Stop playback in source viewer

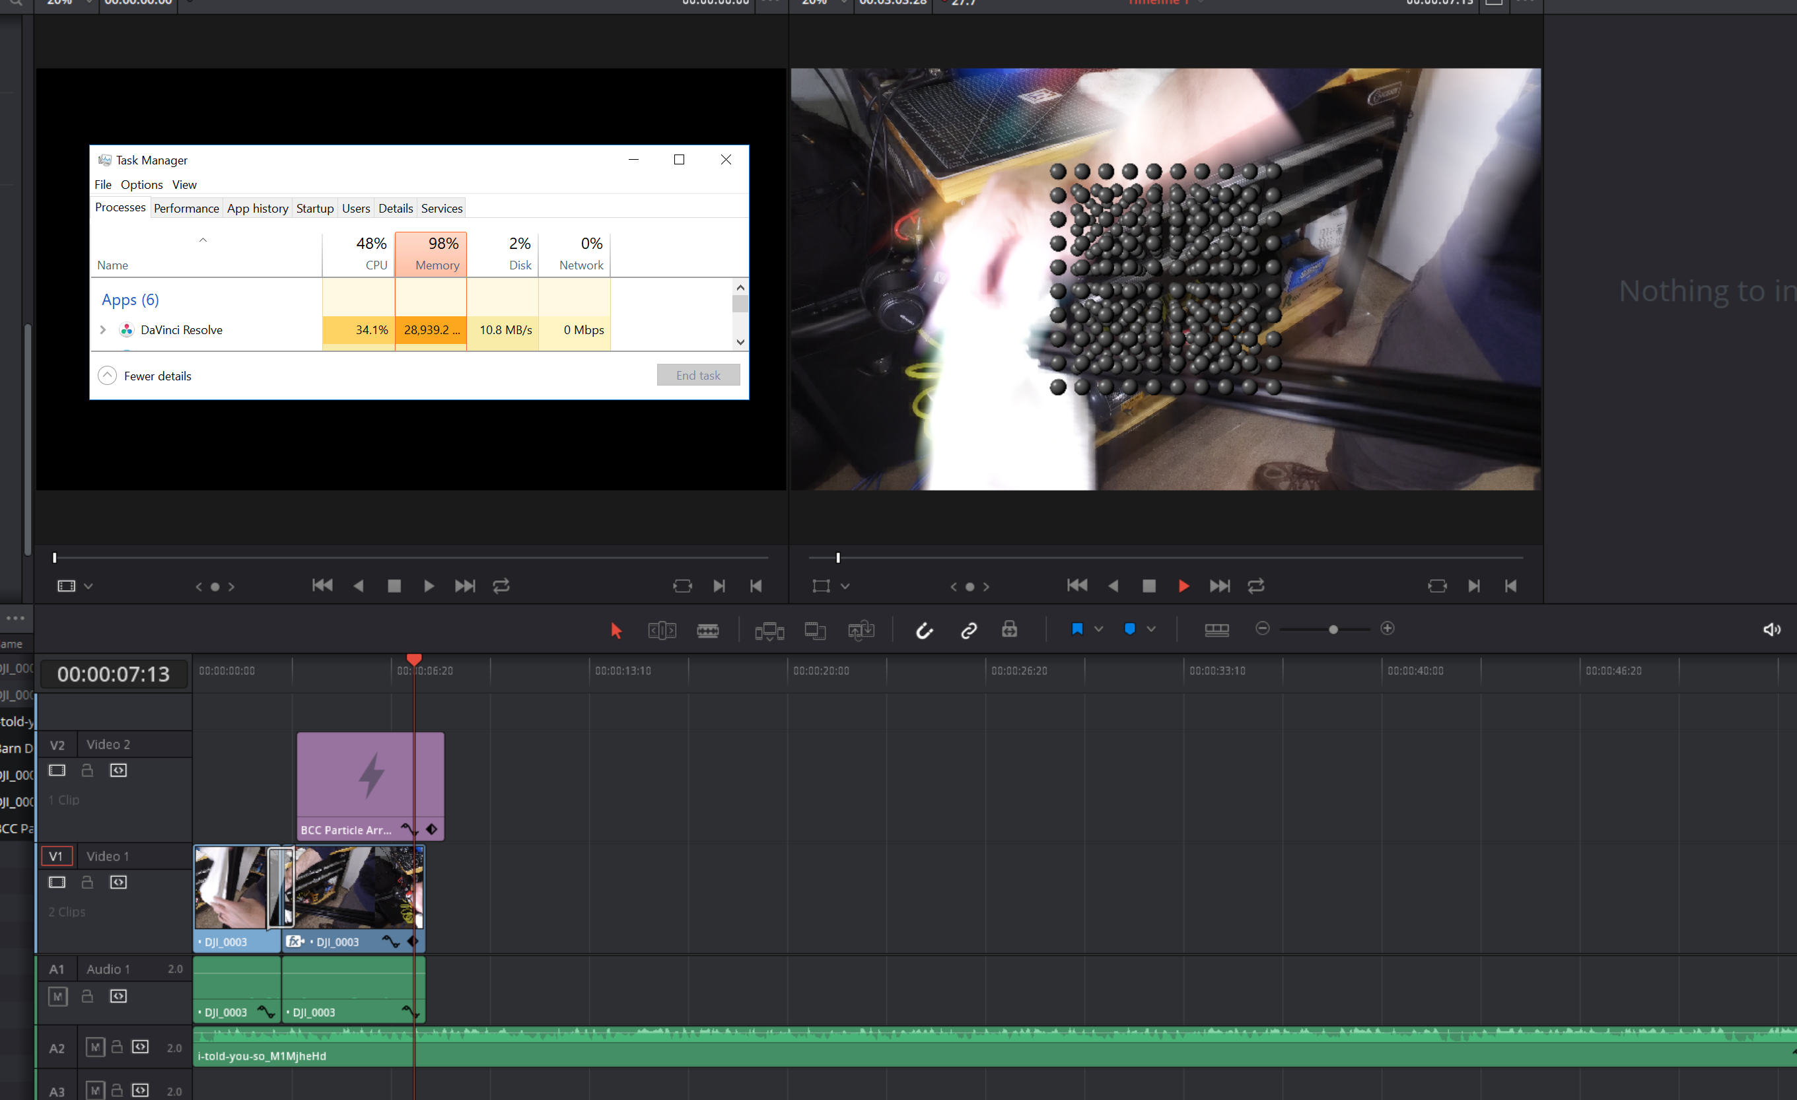tap(394, 586)
